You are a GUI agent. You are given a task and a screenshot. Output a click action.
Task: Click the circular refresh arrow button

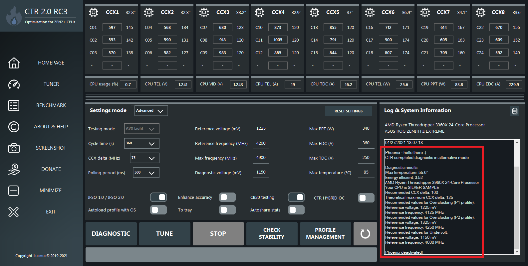coord(365,234)
